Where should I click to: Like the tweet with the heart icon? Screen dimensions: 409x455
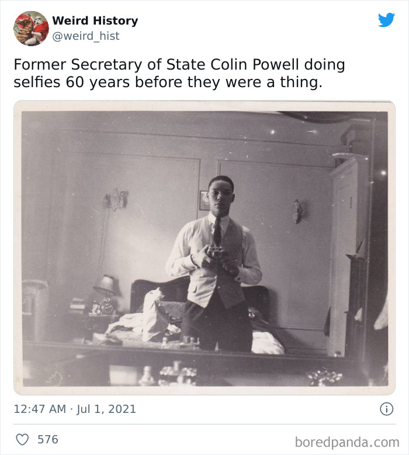[22, 439]
